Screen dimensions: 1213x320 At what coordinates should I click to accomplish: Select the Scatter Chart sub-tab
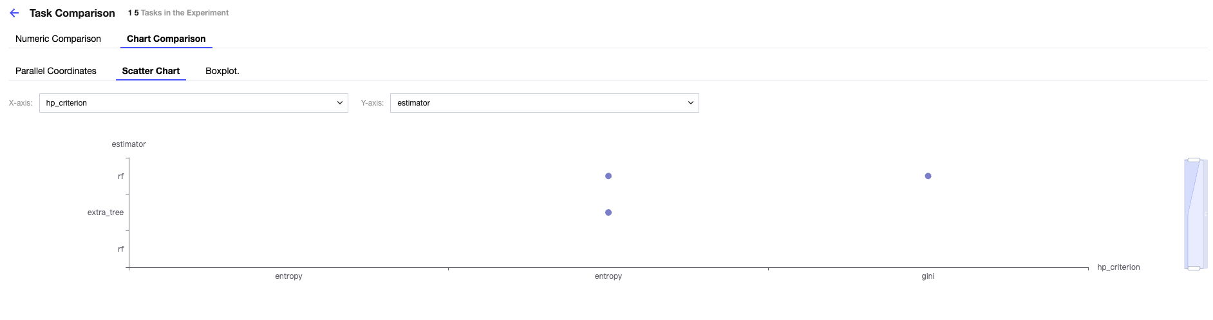tap(151, 71)
